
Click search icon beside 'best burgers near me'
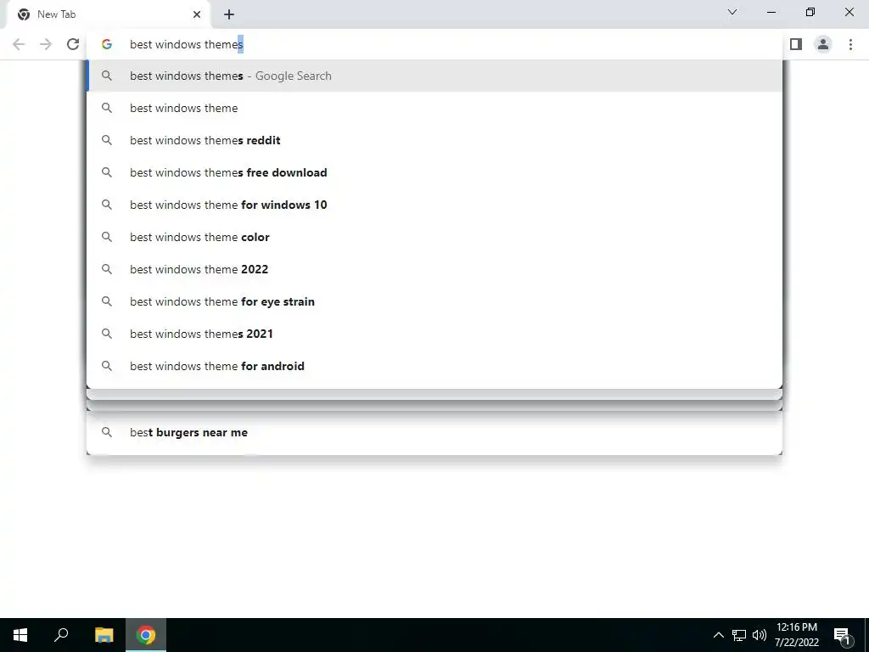pos(107,432)
